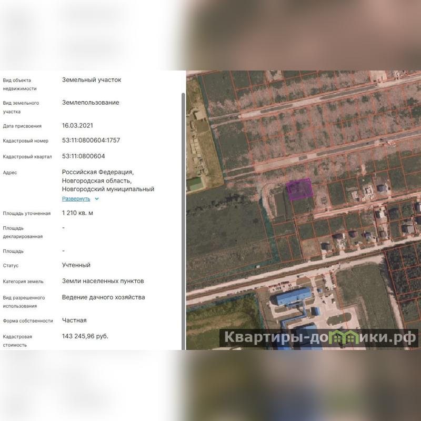
Task: Select the purple highlighted parcel on map
Action: pos(299,189)
